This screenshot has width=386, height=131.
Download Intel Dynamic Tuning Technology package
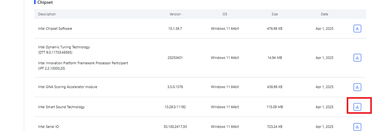(357, 58)
